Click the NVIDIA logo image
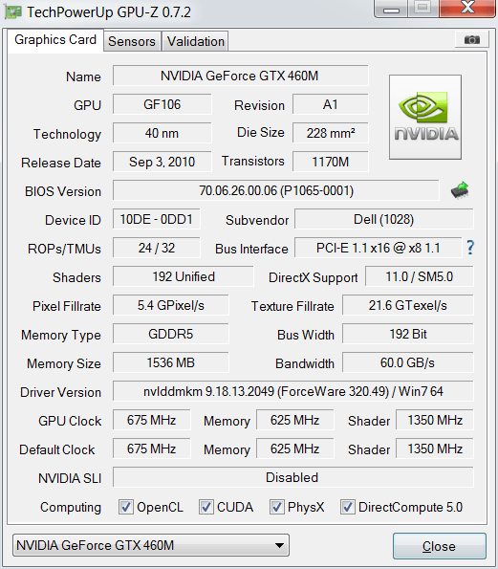This screenshot has width=498, height=569. [425, 118]
